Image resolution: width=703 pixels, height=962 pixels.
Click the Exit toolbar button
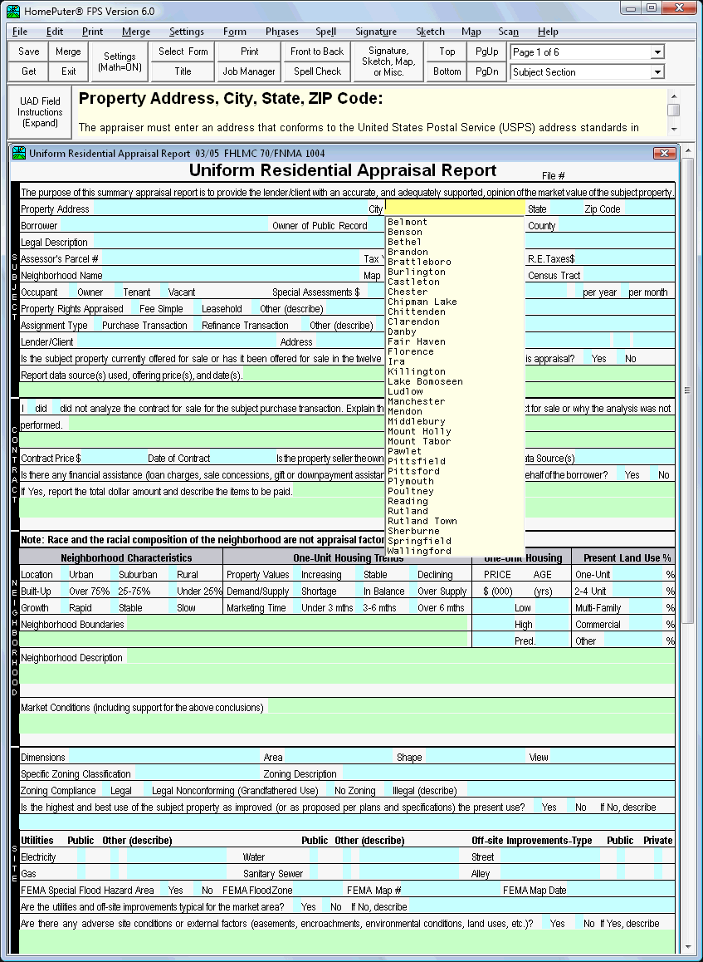point(69,71)
